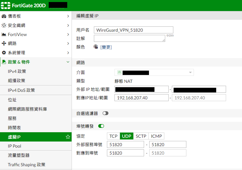Open the 網際網路服務資料庫 menu item

[36, 109]
